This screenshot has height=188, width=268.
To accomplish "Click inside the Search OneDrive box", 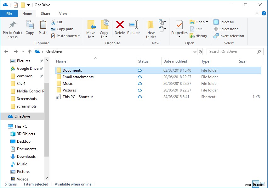I will pyautogui.click(x=233, y=51).
